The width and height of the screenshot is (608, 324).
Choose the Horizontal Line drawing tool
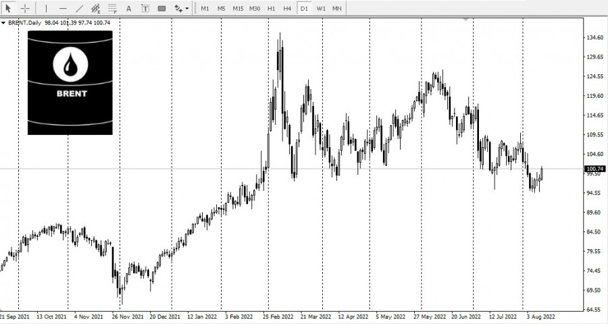63,8
